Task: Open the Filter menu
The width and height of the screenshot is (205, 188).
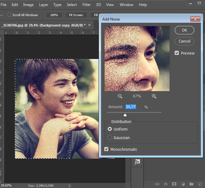Action: (x=87, y=5)
